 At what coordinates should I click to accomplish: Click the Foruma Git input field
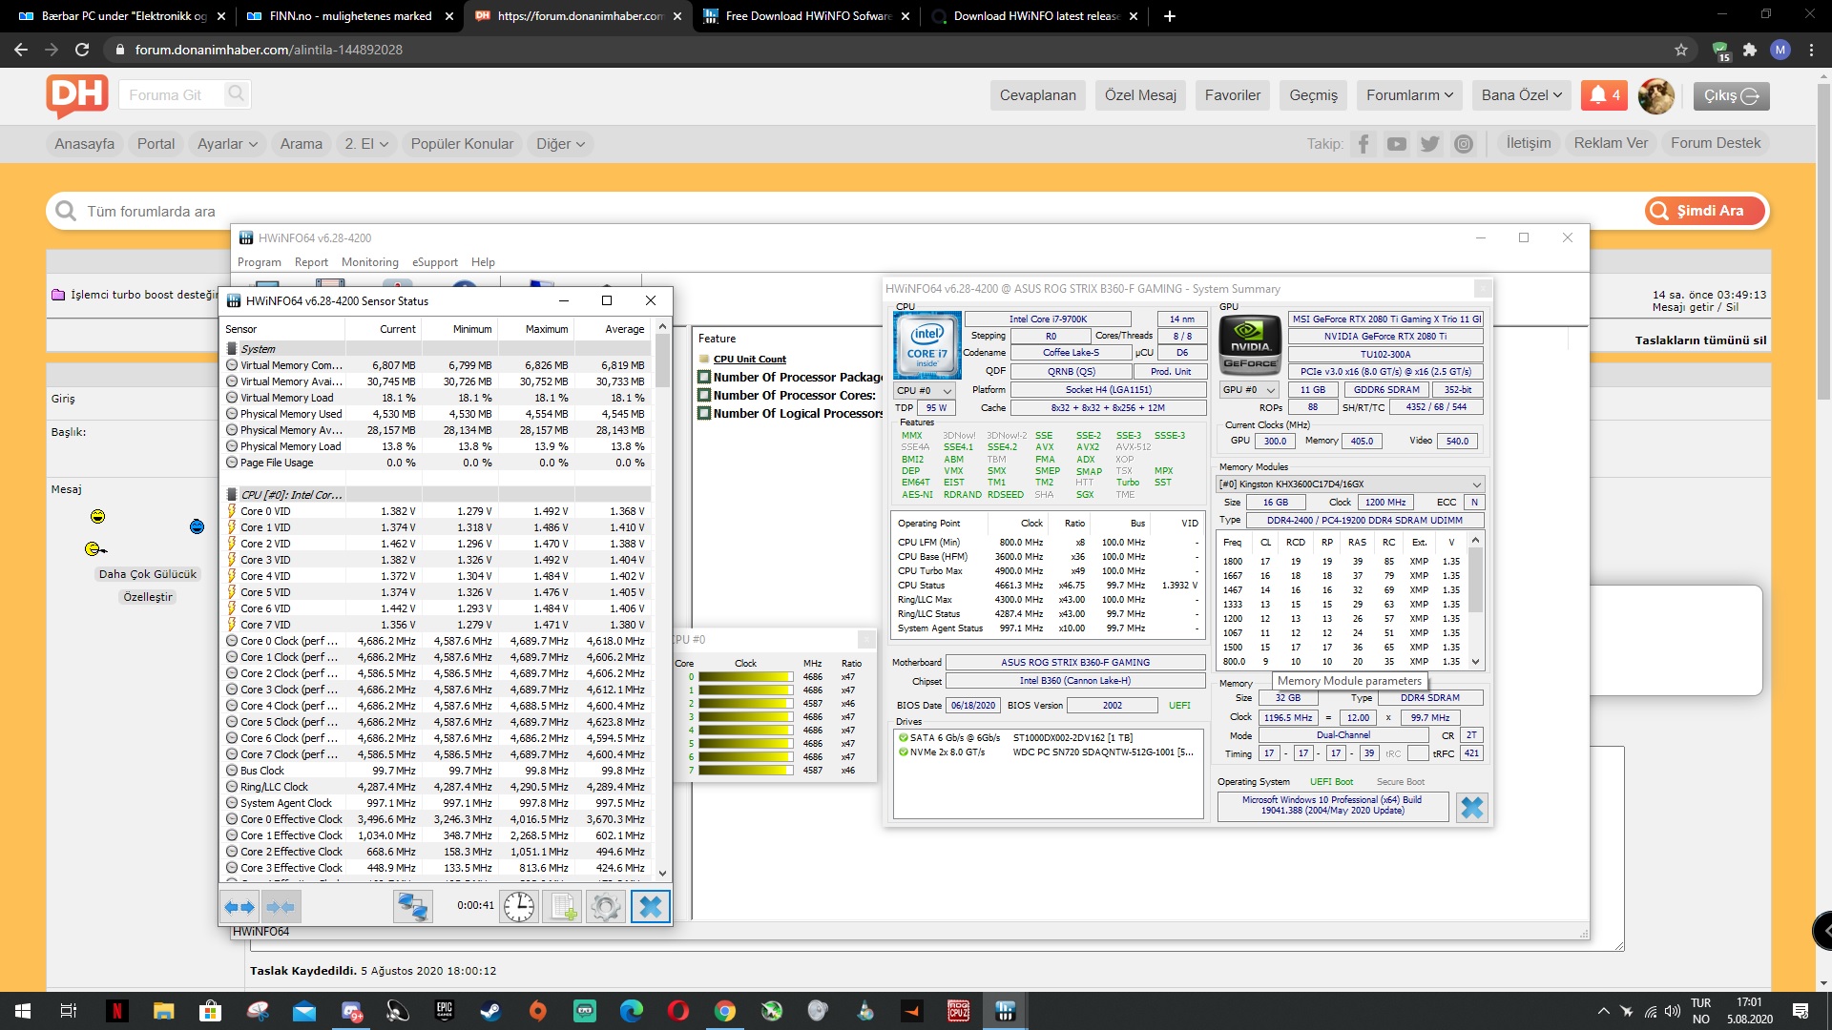(x=173, y=95)
